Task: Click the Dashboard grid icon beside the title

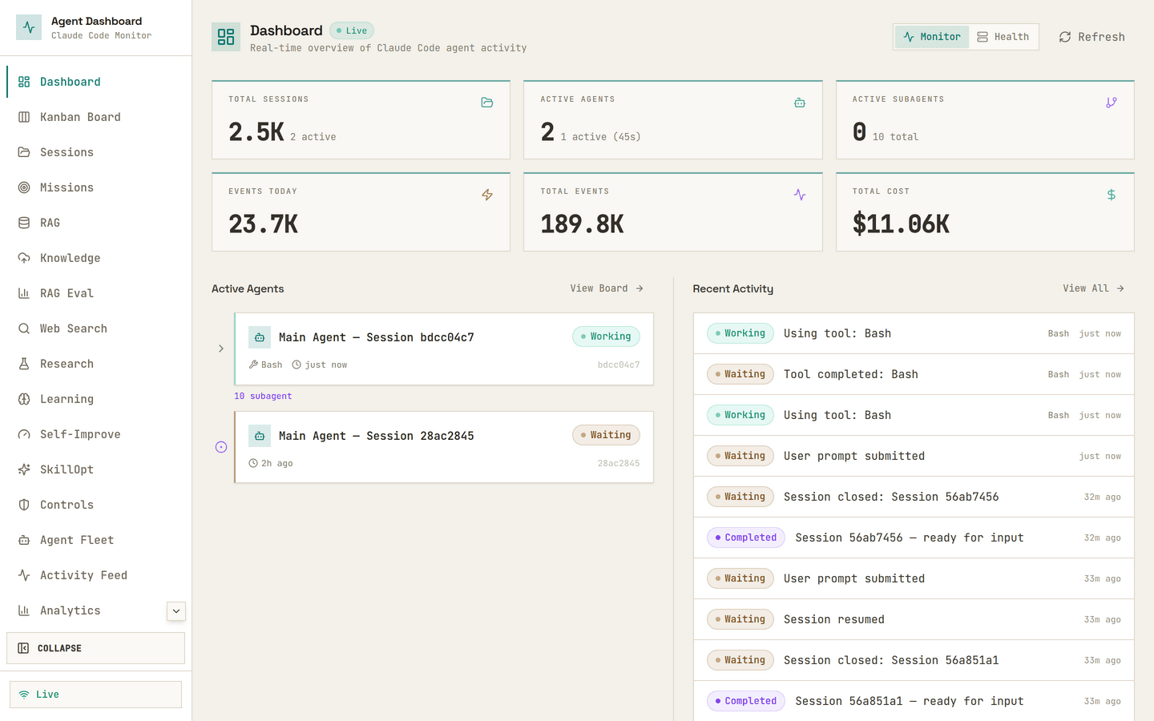Action: (x=226, y=37)
